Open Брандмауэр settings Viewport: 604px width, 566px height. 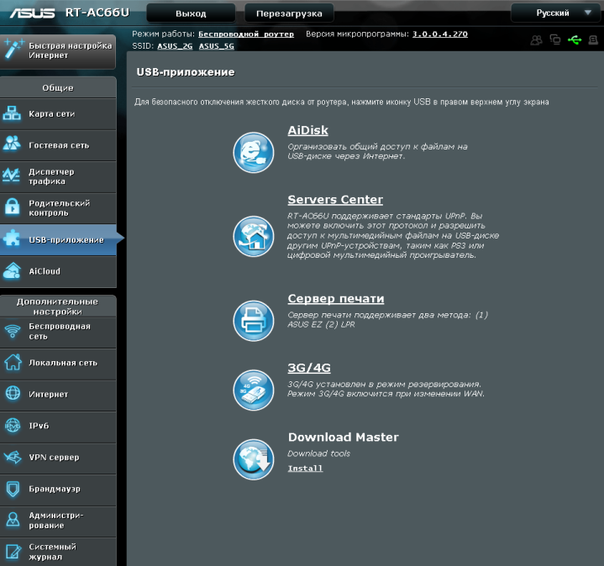click(58, 490)
